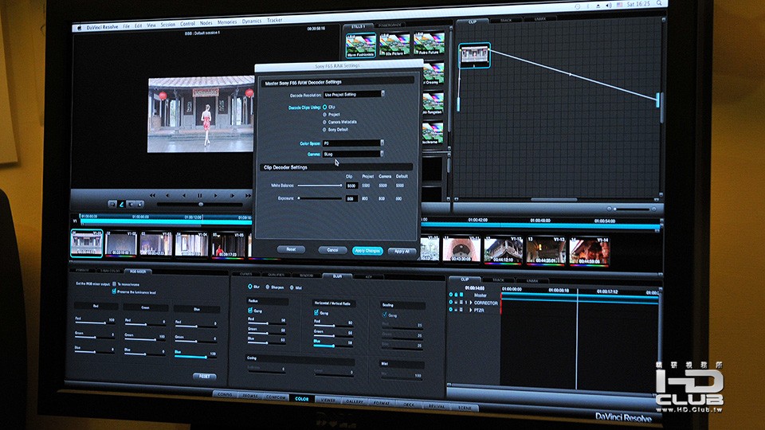Click the viewer scrub bar handle

pos(201,205)
